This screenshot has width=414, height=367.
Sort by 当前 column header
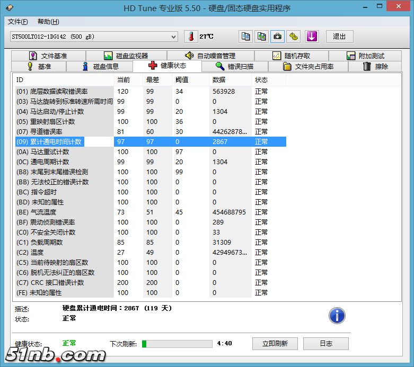coord(128,79)
